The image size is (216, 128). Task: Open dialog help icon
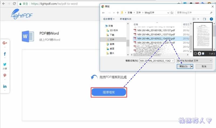(211, 19)
